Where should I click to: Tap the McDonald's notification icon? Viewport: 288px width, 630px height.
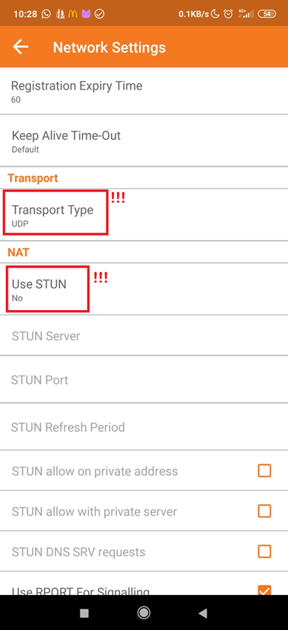click(x=73, y=14)
